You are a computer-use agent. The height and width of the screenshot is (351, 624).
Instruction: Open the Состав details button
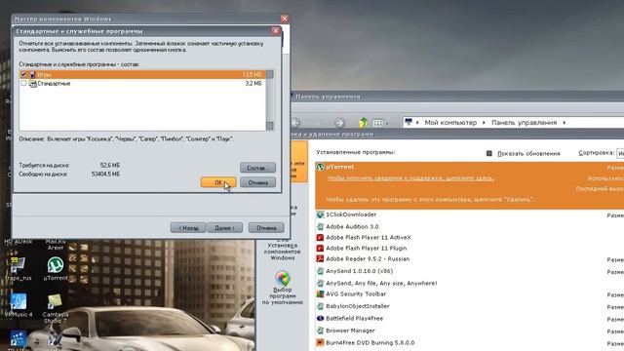pos(257,168)
